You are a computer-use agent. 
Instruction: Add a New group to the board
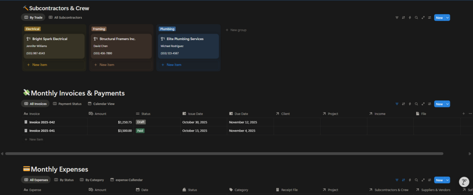point(236,30)
